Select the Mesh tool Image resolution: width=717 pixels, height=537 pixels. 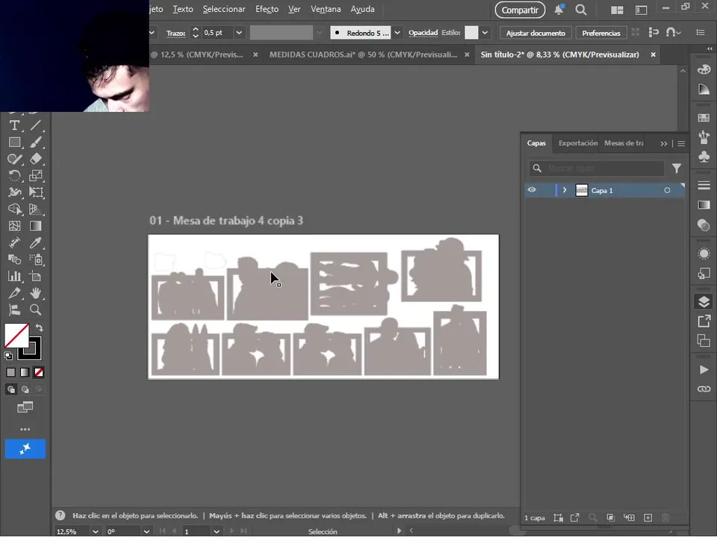14,226
